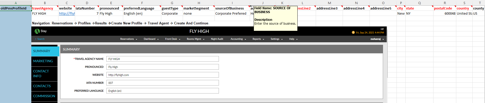Viewport: 485px width, 103px height.
Task: Open the http://flyl hyperlink in spreadsheet
Action: 67,13
